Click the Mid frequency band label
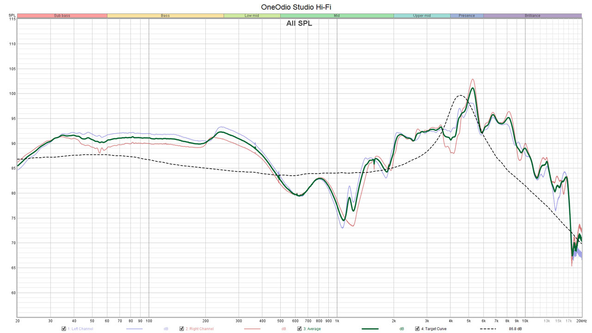Viewport: 592px width, 333px height. pos(337,16)
